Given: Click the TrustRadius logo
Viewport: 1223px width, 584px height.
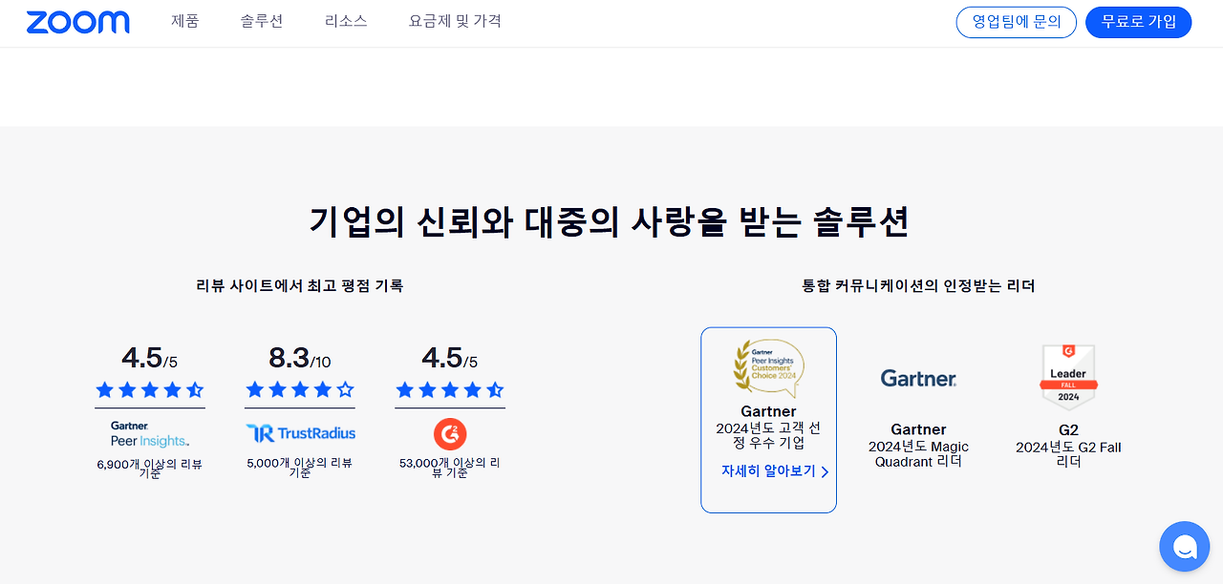Looking at the screenshot, I should click(x=300, y=433).
